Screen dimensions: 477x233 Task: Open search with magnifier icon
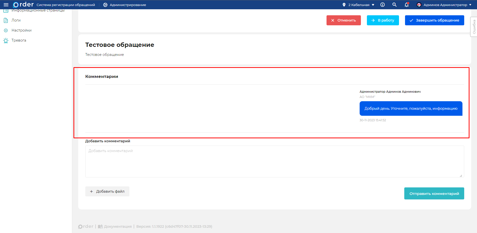coord(394,5)
